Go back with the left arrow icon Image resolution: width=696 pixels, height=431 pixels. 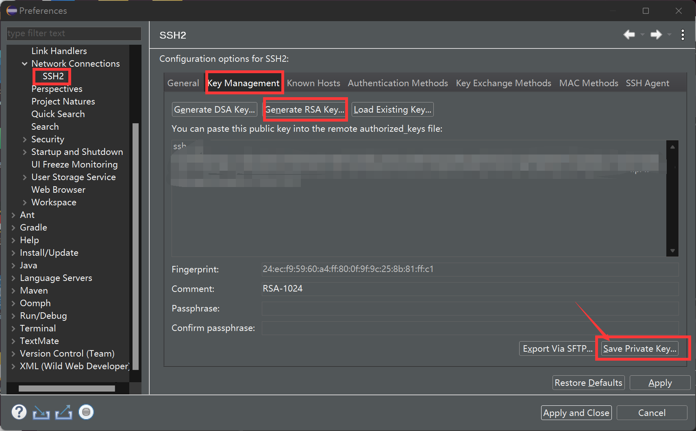pos(629,35)
